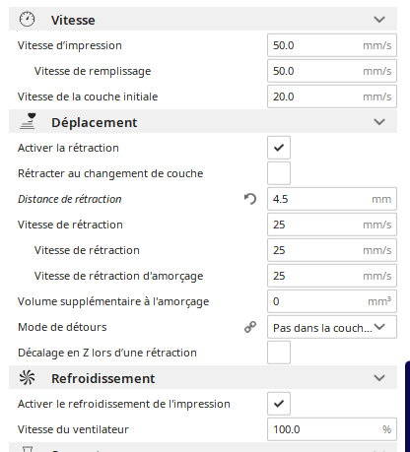The height and width of the screenshot is (452, 410).
Task: Select the Distance de rétraction 4.5 field
Action: pos(332,199)
